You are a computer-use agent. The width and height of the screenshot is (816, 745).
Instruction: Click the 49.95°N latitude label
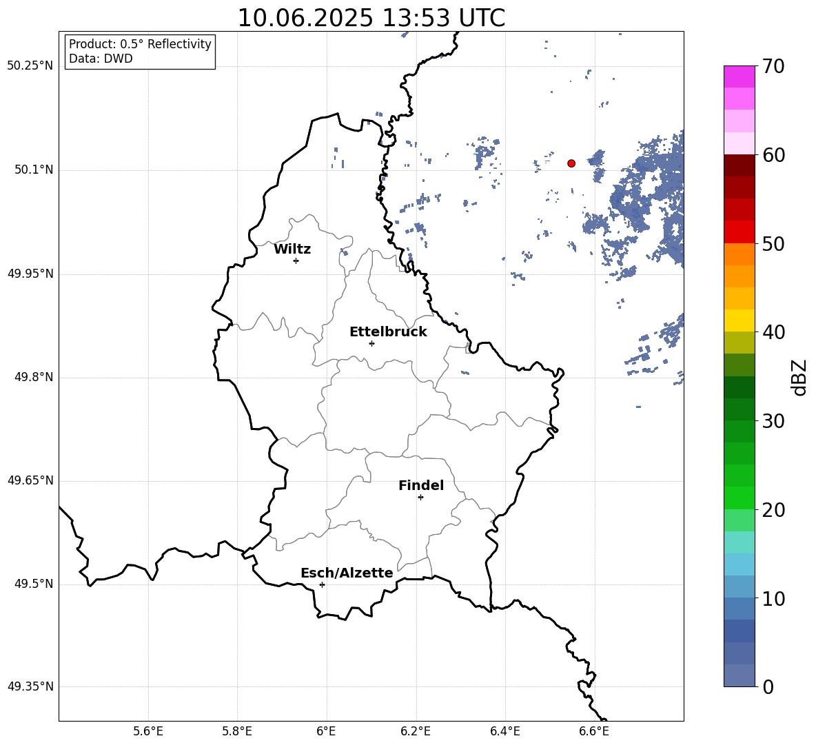tap(30, 274)
